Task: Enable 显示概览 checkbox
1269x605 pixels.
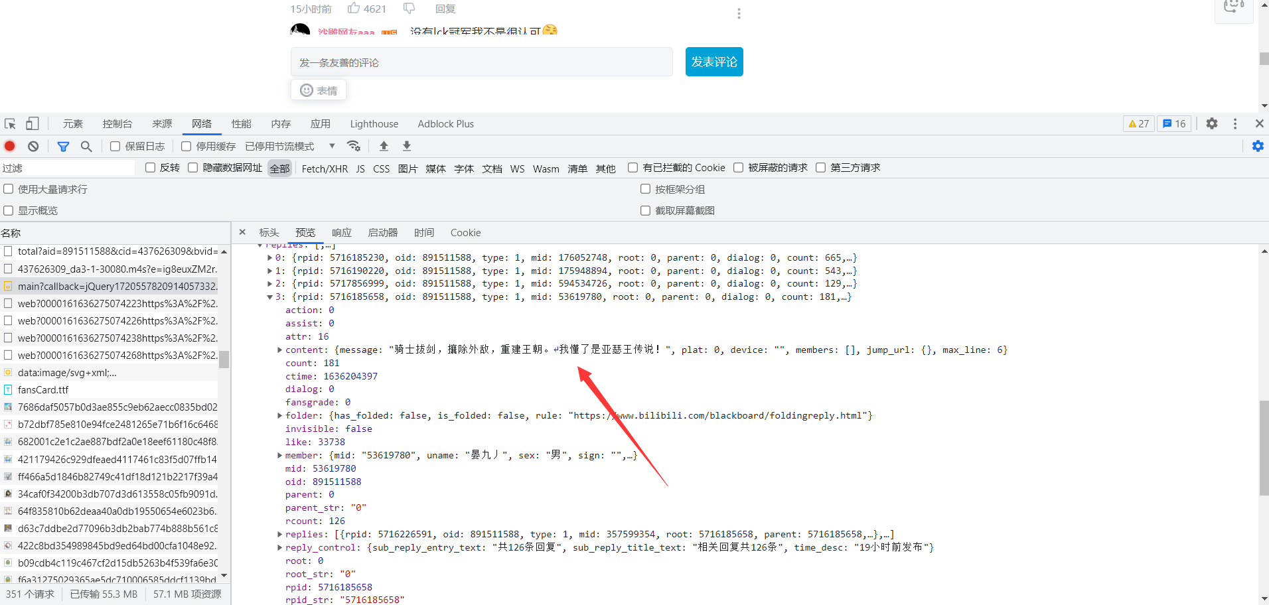Action: tap(9, 210)
